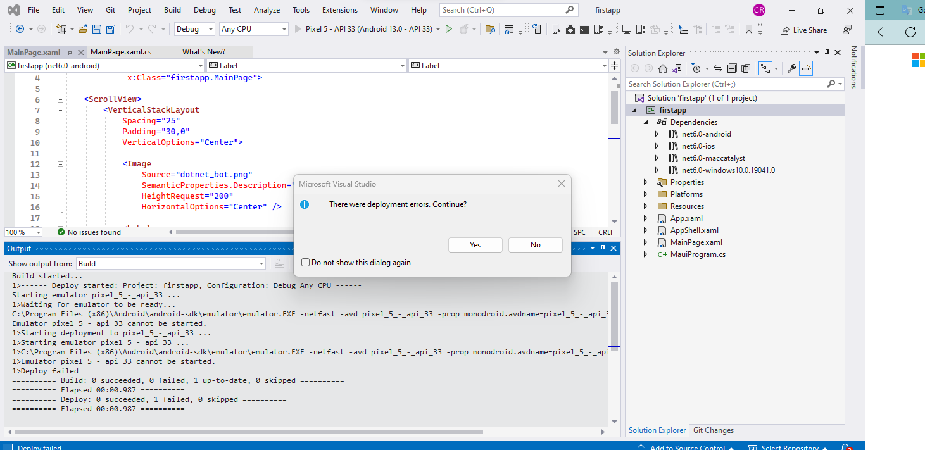The image size is (925, 450).
Task: Open the Build menu
Action: [x=172, y=10]
